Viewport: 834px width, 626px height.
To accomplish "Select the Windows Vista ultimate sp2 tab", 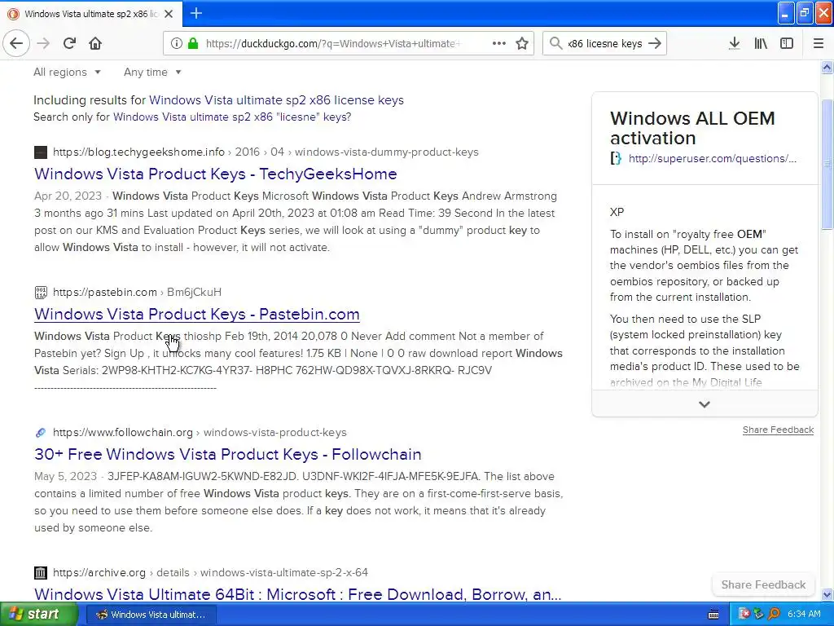I will 91,14.
